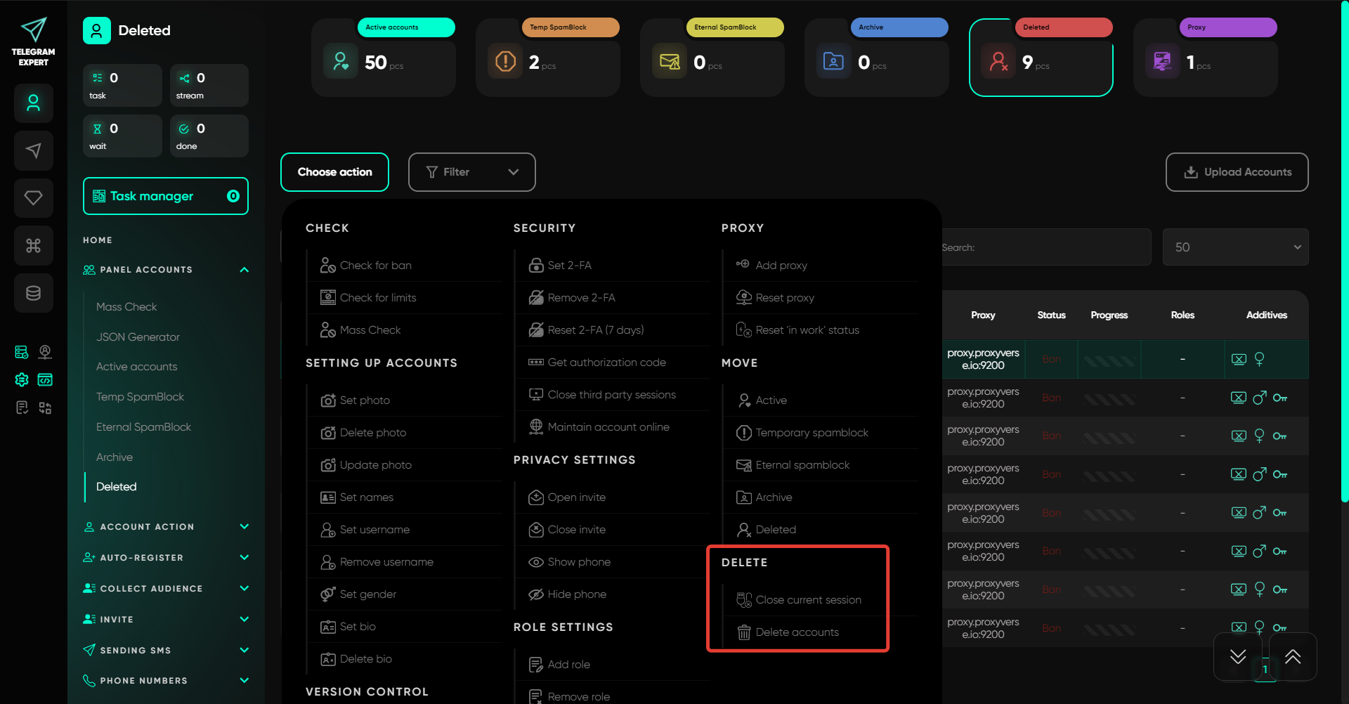Image resolution: width=1349 pixels, height=704 pixels.
Task: Click the scroll-to-bottom double chevron button
Action: coord(1238,657)
